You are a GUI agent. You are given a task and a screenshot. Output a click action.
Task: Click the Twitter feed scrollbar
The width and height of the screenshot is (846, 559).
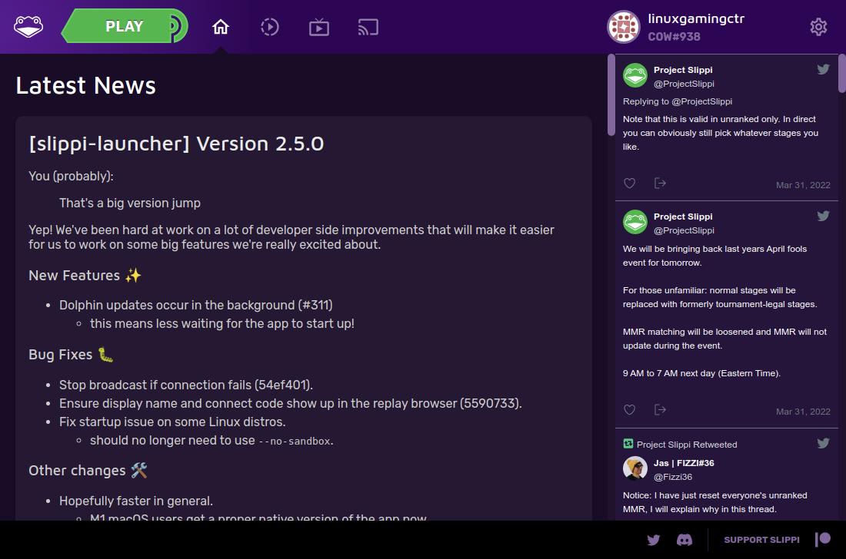[841, 73]
